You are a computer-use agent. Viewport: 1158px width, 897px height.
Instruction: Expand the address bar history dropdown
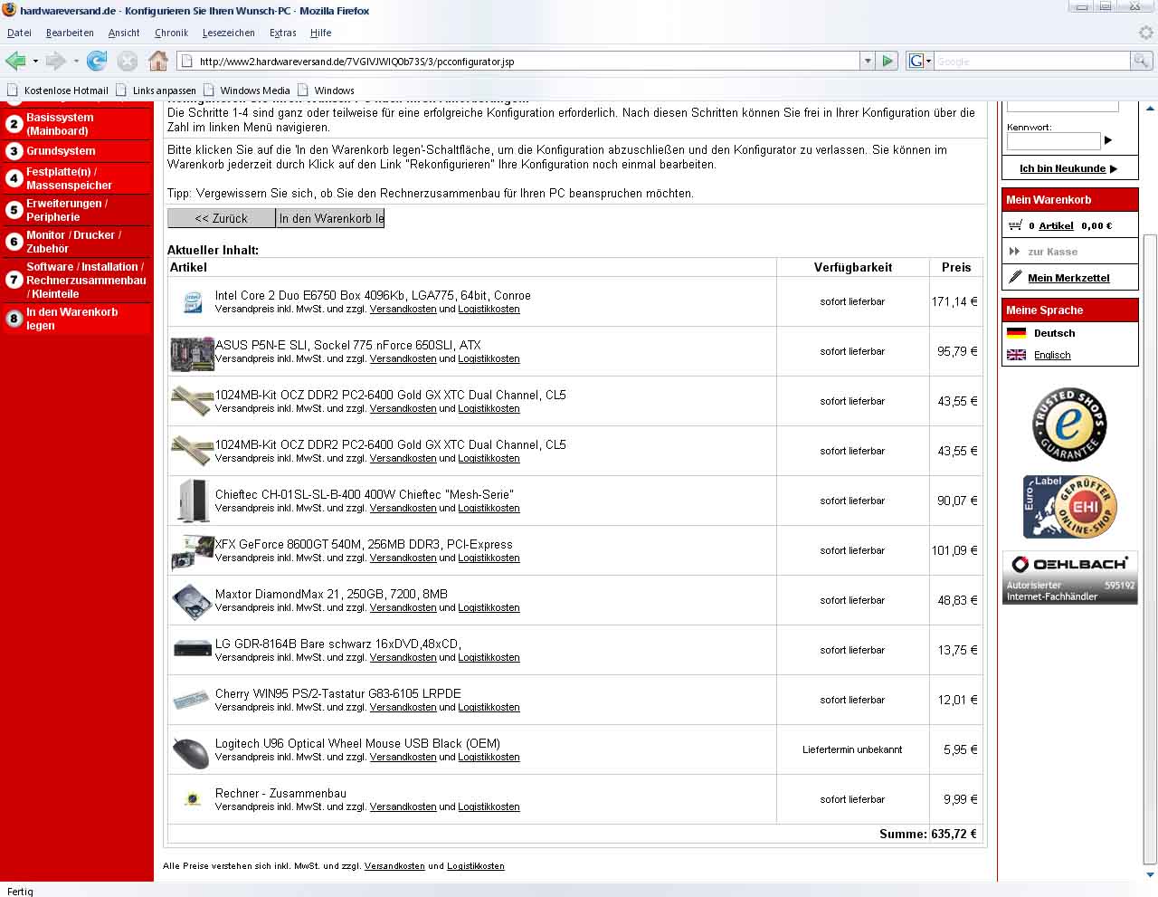[x=868, y=61]
